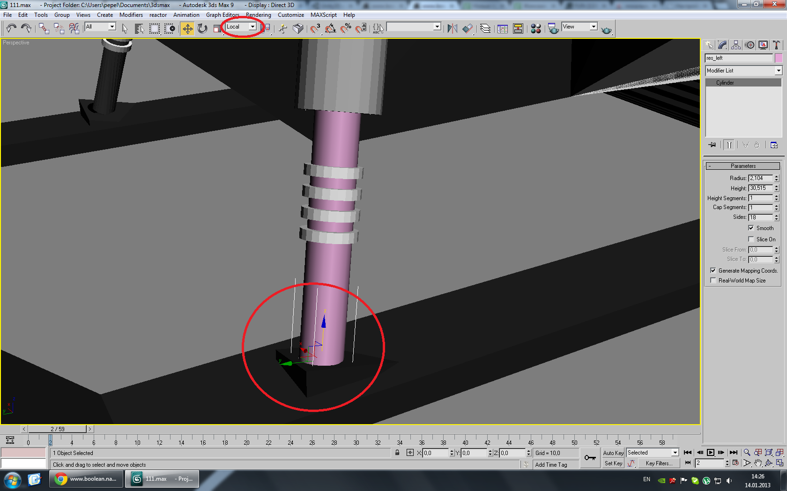Open Google Chrome from the taskbar
Viewport: 787px width, 491px height.
[x=86, y=479]
